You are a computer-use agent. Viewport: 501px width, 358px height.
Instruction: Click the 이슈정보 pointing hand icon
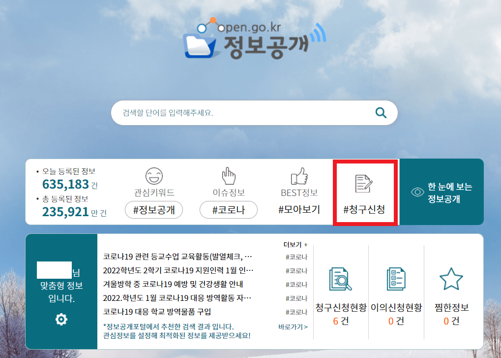[228, 175]
